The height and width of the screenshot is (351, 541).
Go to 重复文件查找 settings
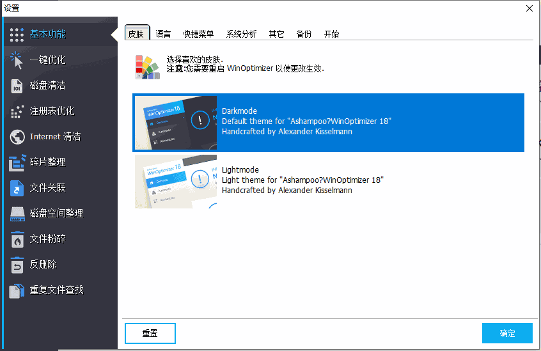pyautogui.click(x=60, y=290)
